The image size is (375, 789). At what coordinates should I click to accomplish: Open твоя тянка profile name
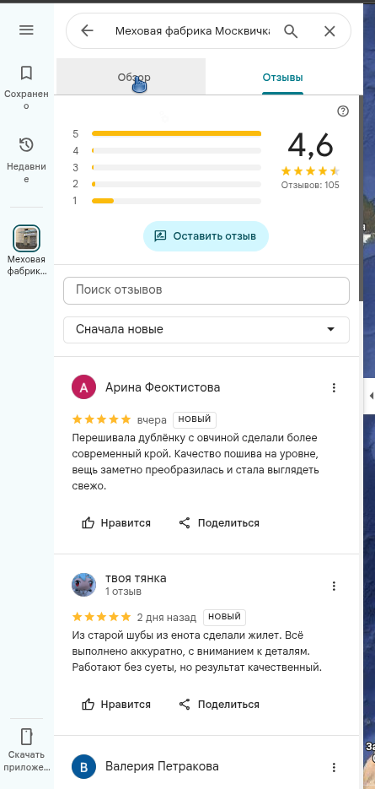pos(136,579)
